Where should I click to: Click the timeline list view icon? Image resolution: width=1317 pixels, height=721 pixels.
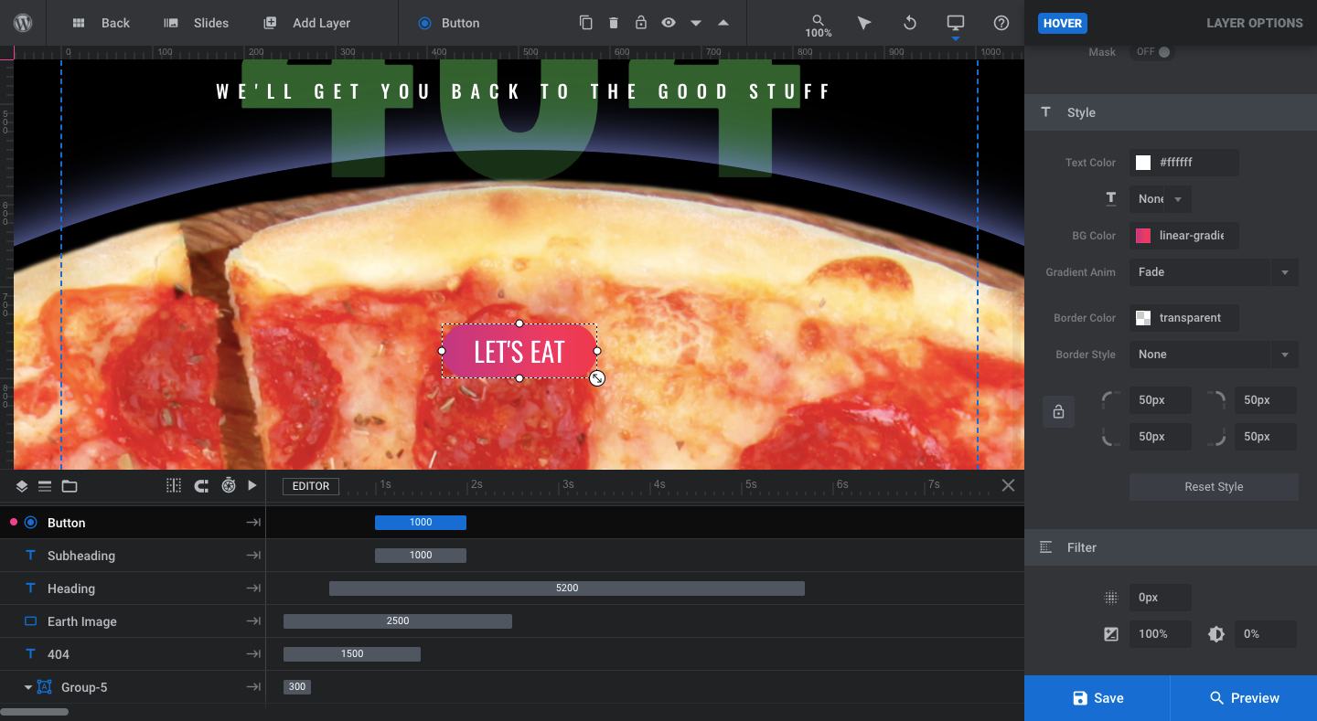[x=45, y=486]
